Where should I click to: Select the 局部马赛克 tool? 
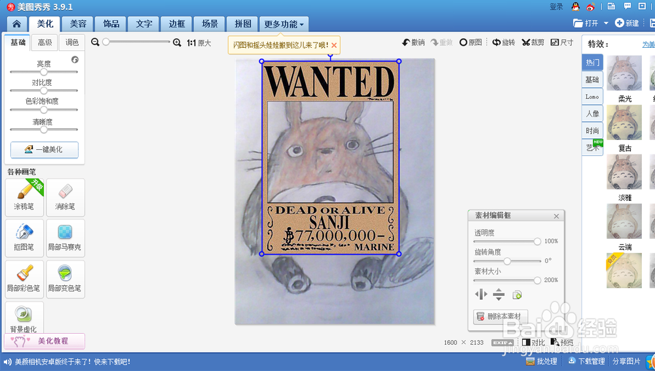65,238
